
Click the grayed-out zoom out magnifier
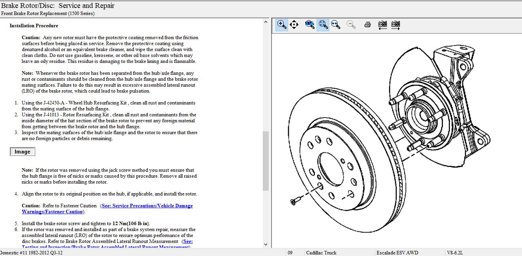(351, 25)
